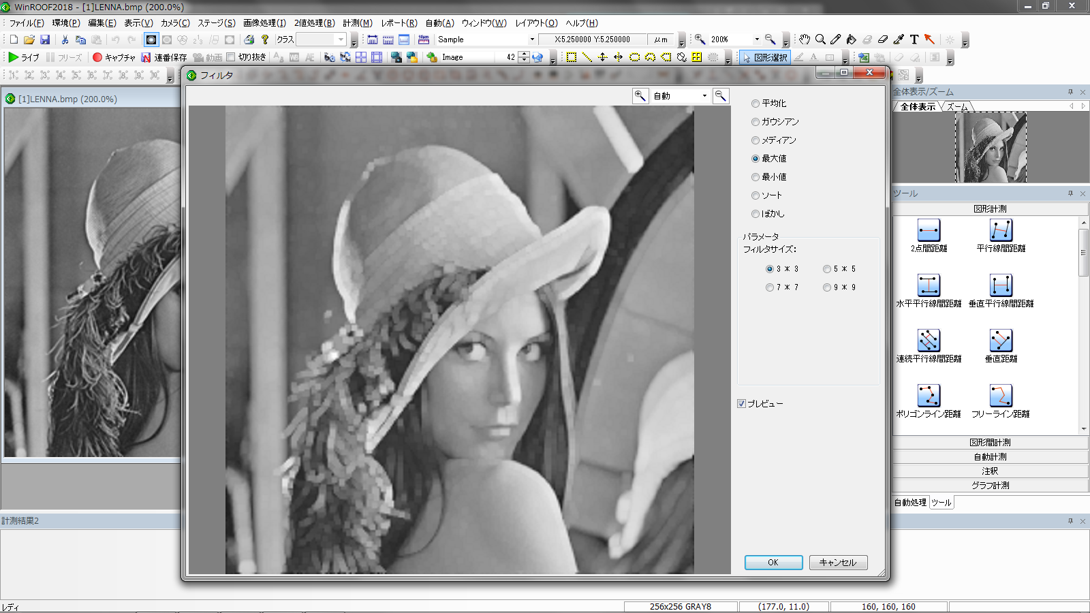Open the ファイル(F) menu
The image size is (1090, 613).
click(x=27, y=23)
